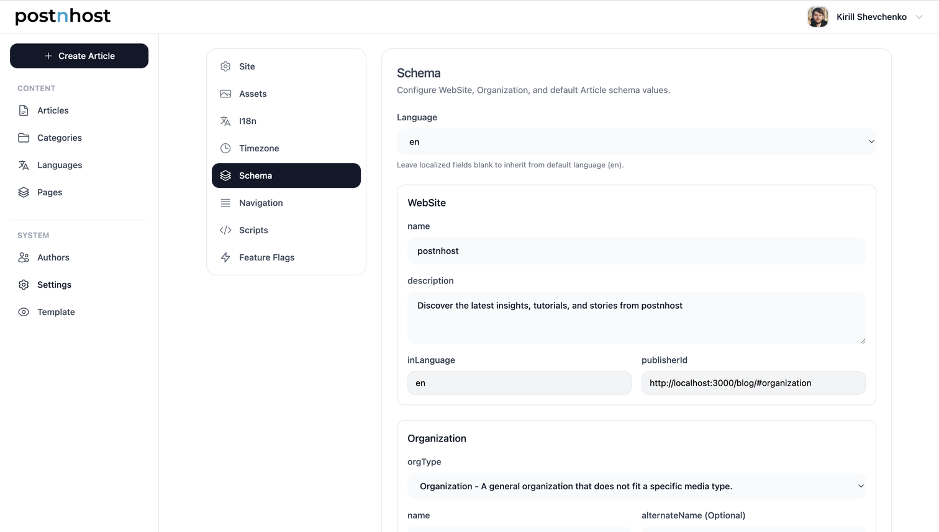Open Pages in sidebar

[79, 192]
